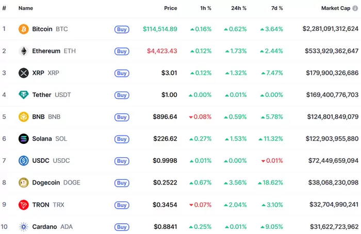Image resolution: width=361 pixels, height=234 pixels.
Task: Sort by 24h % column header
Action: (x=238, y=8)
